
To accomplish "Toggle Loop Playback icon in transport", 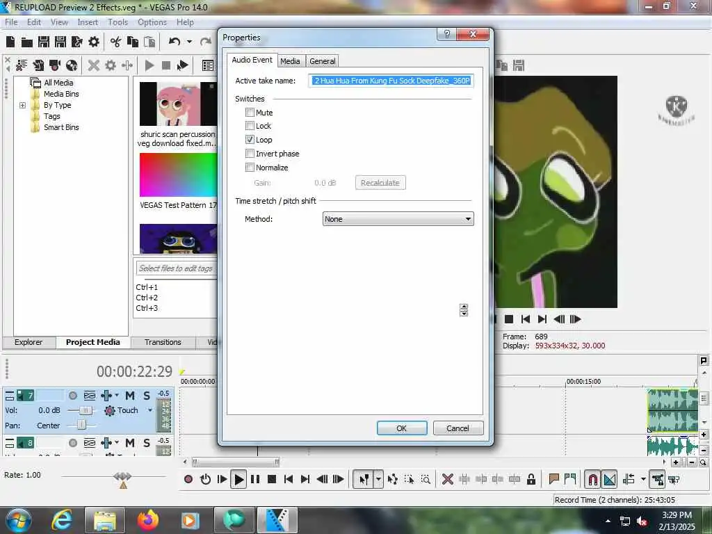I will (205, 479).
